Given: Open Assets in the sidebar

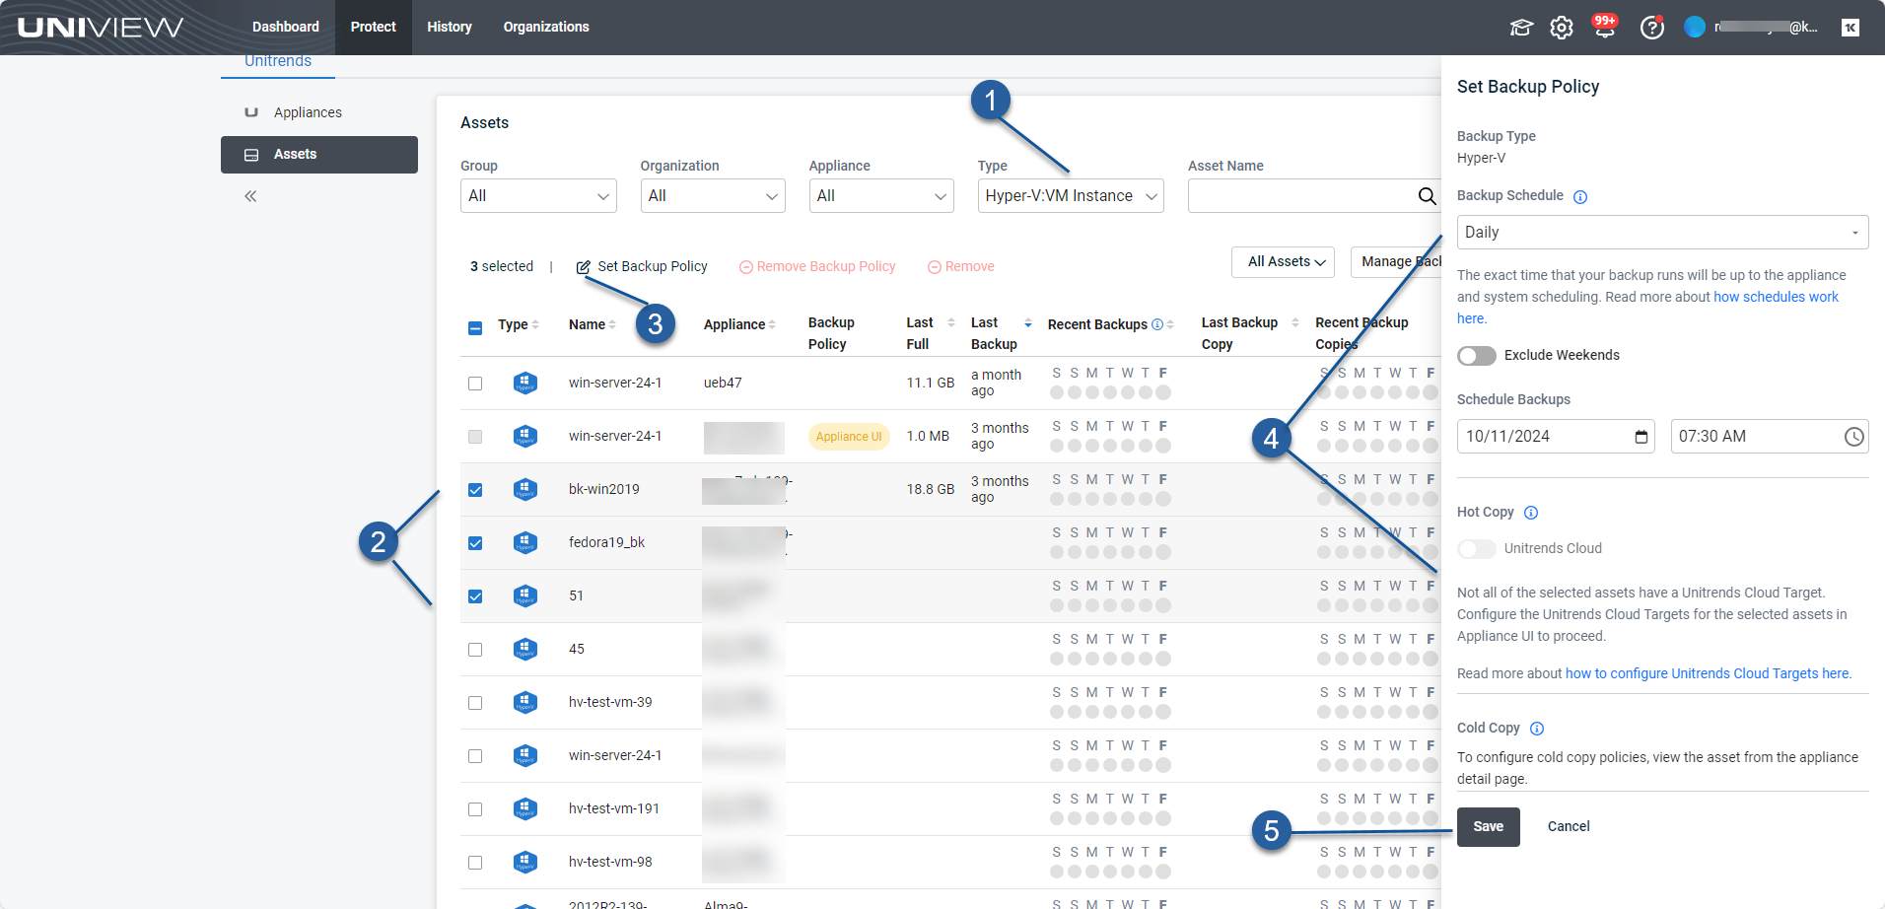Looking at the screenshot, I should coord(319,155).
